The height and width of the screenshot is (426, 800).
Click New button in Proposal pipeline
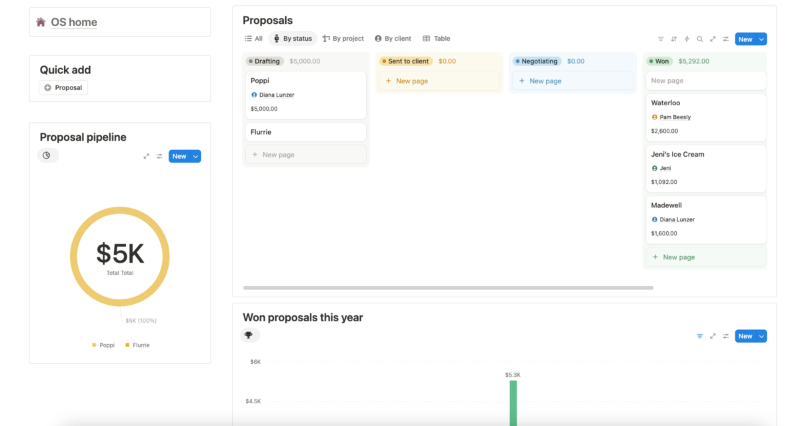point(179,156)
